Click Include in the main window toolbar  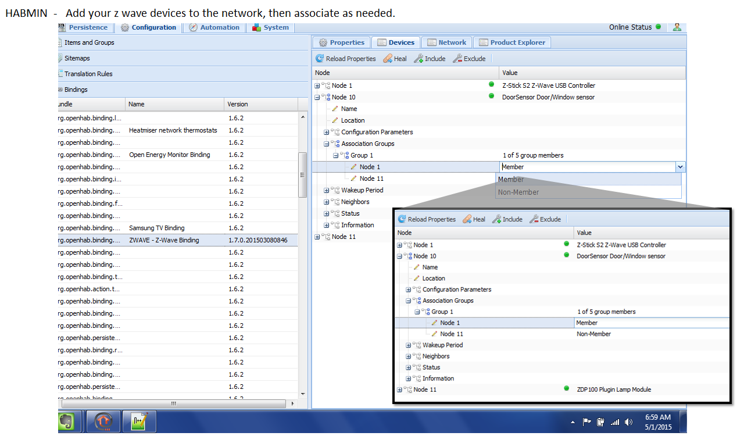(x=430, y=59)
